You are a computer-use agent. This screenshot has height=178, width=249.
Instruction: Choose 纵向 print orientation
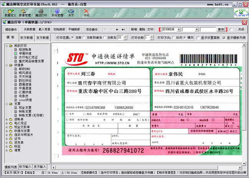click(x=174, y=38)
